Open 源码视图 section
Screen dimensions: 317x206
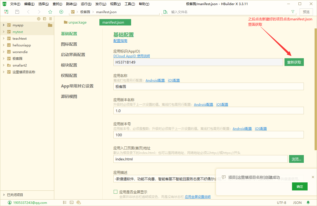(69, 97)
